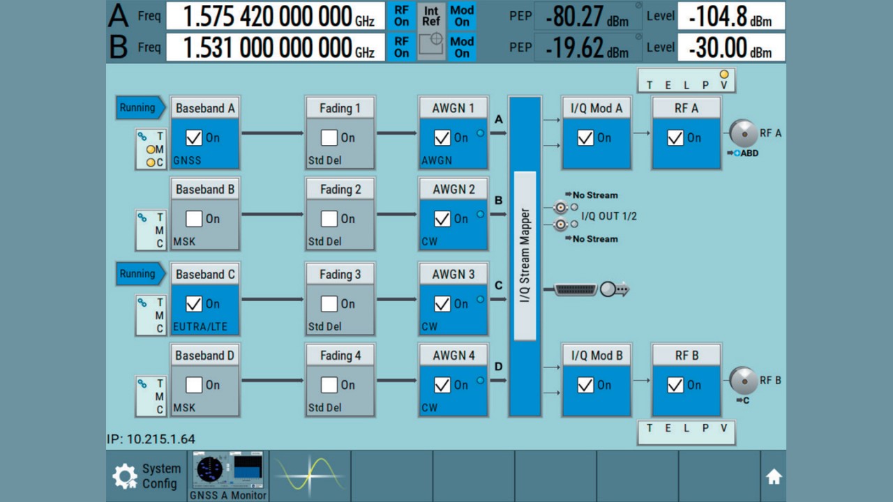Enable Fading 3 On checkbox
Viewport: 893px width, 502px height.
[329, 304]
